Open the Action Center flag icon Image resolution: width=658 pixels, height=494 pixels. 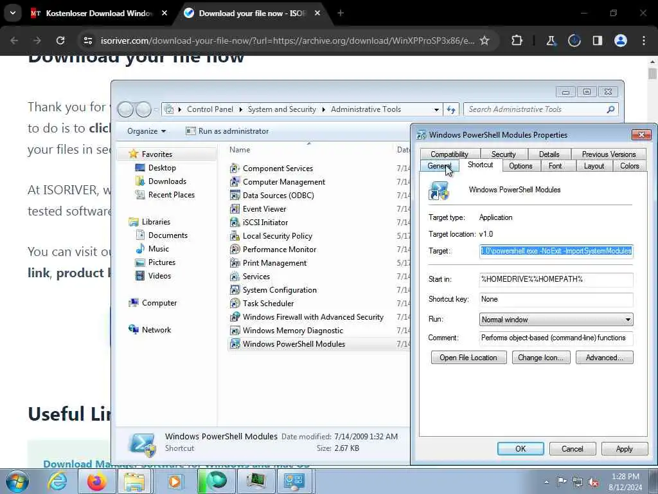562,482
